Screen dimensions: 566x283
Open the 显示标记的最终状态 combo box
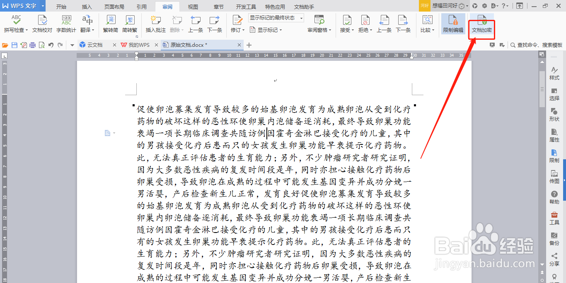(x=276, y=18)
